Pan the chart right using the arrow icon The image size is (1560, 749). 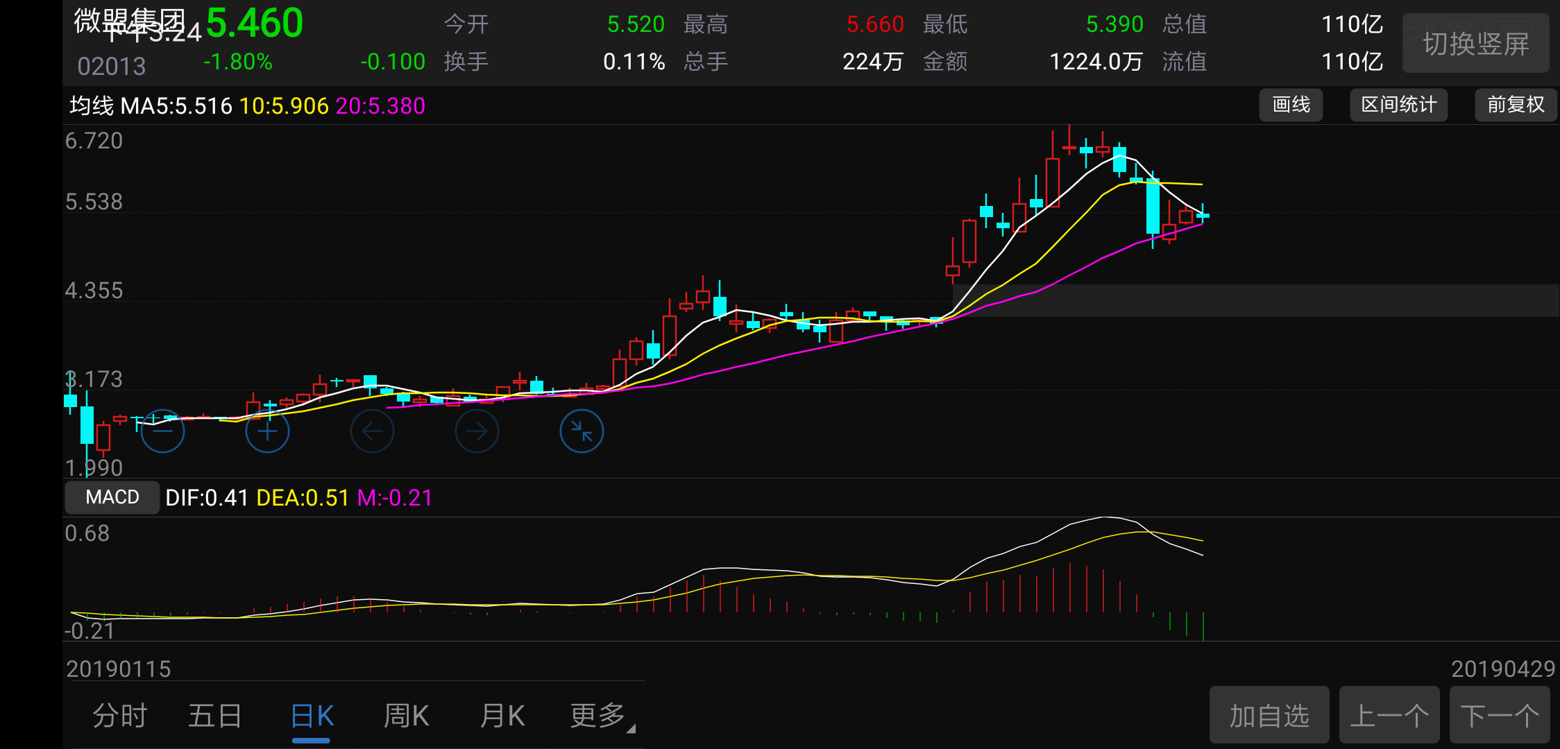click(x=477, y=430)
